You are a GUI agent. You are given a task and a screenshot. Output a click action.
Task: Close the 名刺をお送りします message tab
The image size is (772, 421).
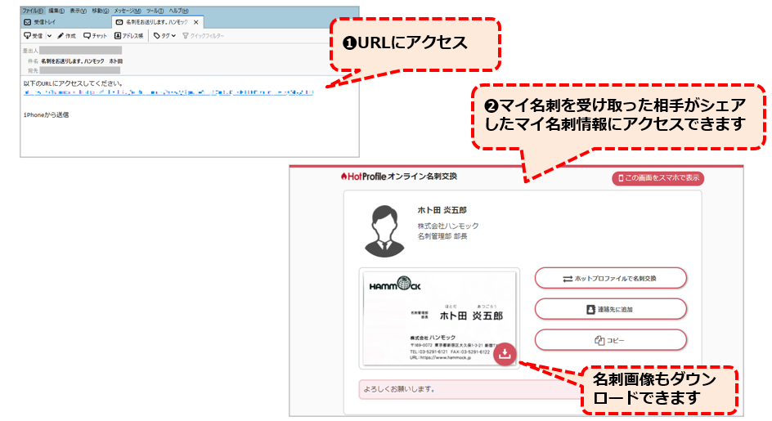[196, 22]
